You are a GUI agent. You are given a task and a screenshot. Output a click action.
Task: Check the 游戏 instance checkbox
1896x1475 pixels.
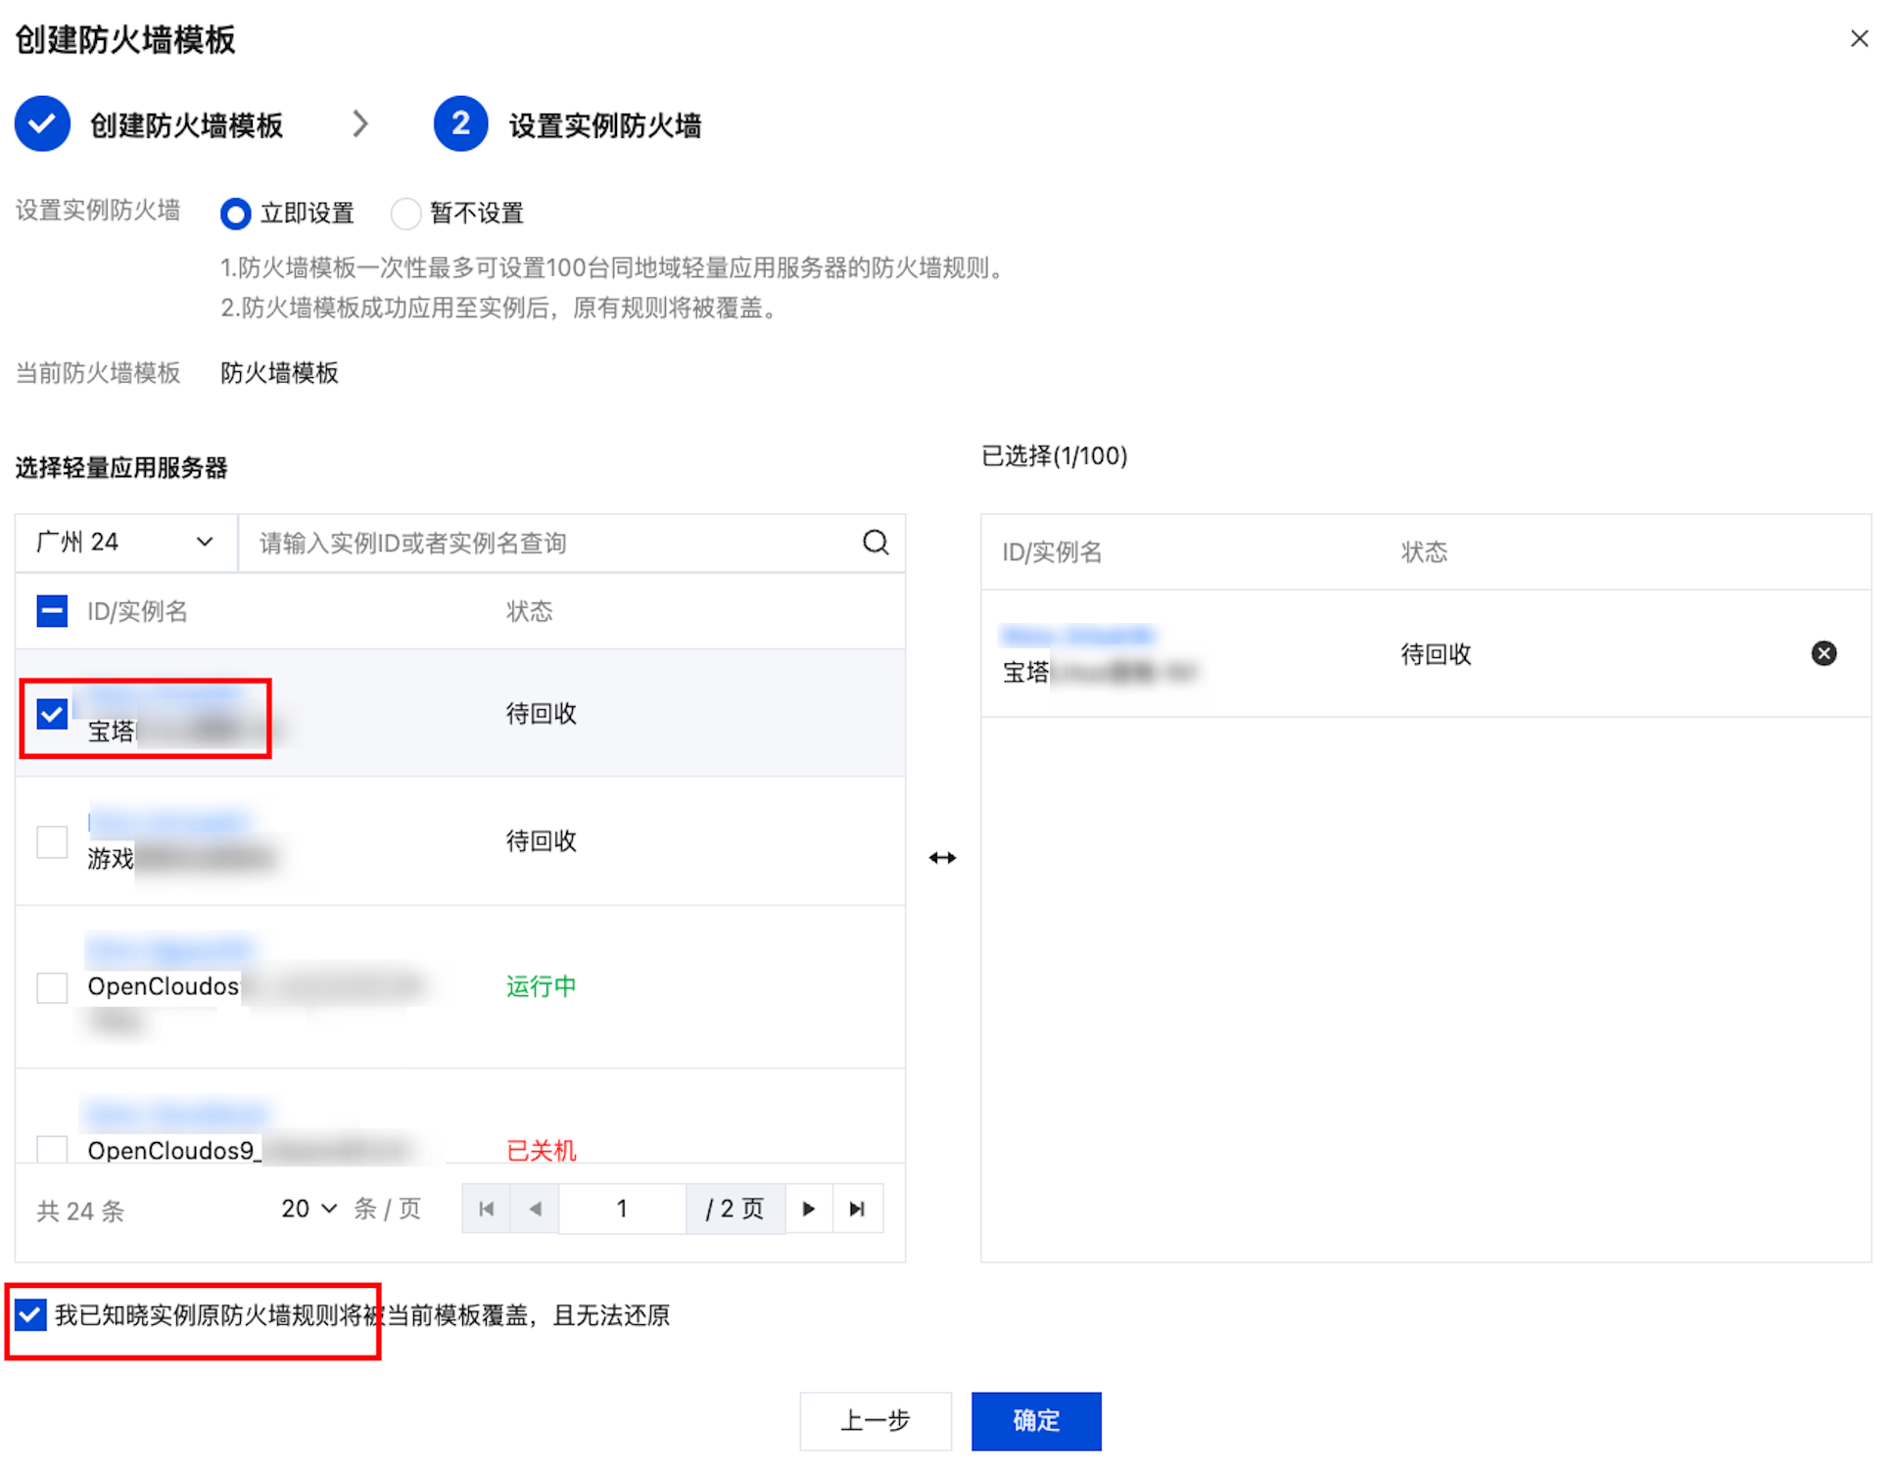tap(52, 841)
